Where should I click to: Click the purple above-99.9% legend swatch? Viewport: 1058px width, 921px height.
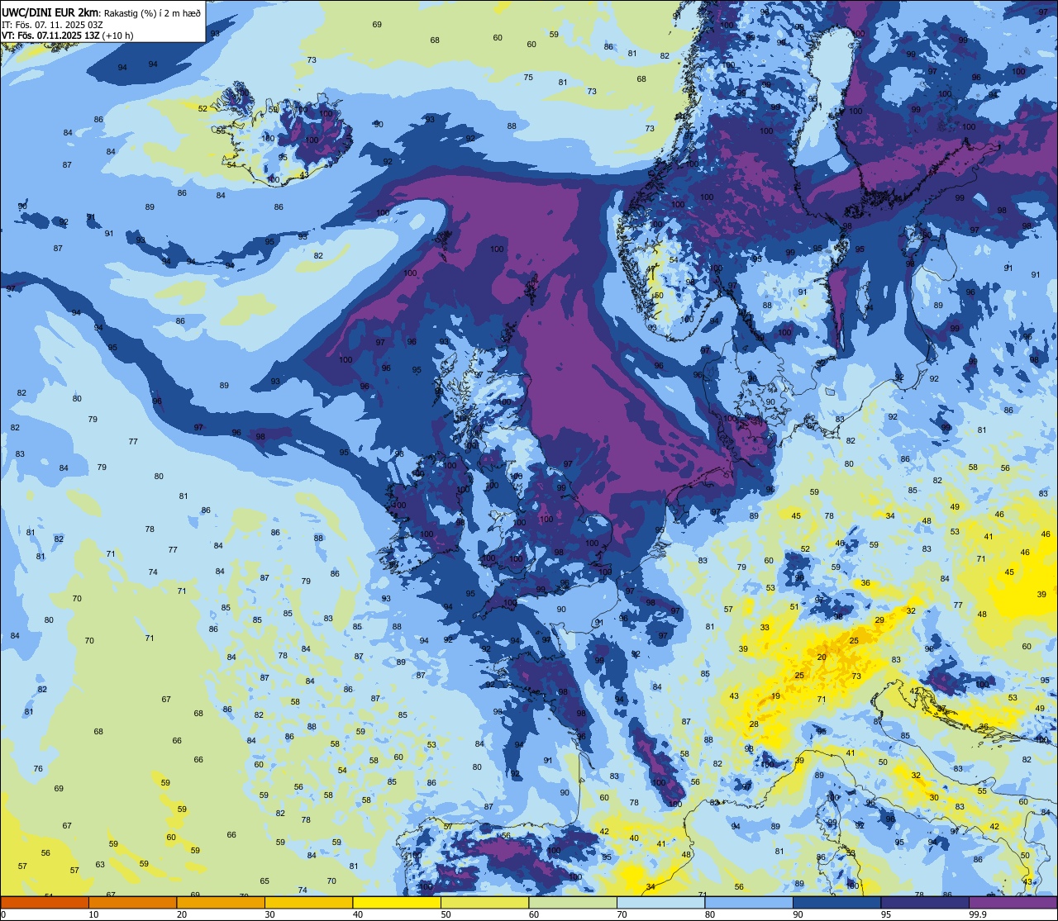[x=1013, y=902]
